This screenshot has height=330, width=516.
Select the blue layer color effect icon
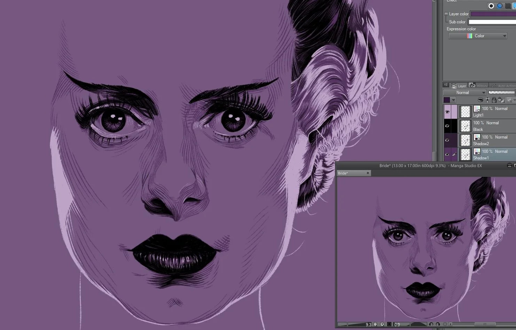500,6
